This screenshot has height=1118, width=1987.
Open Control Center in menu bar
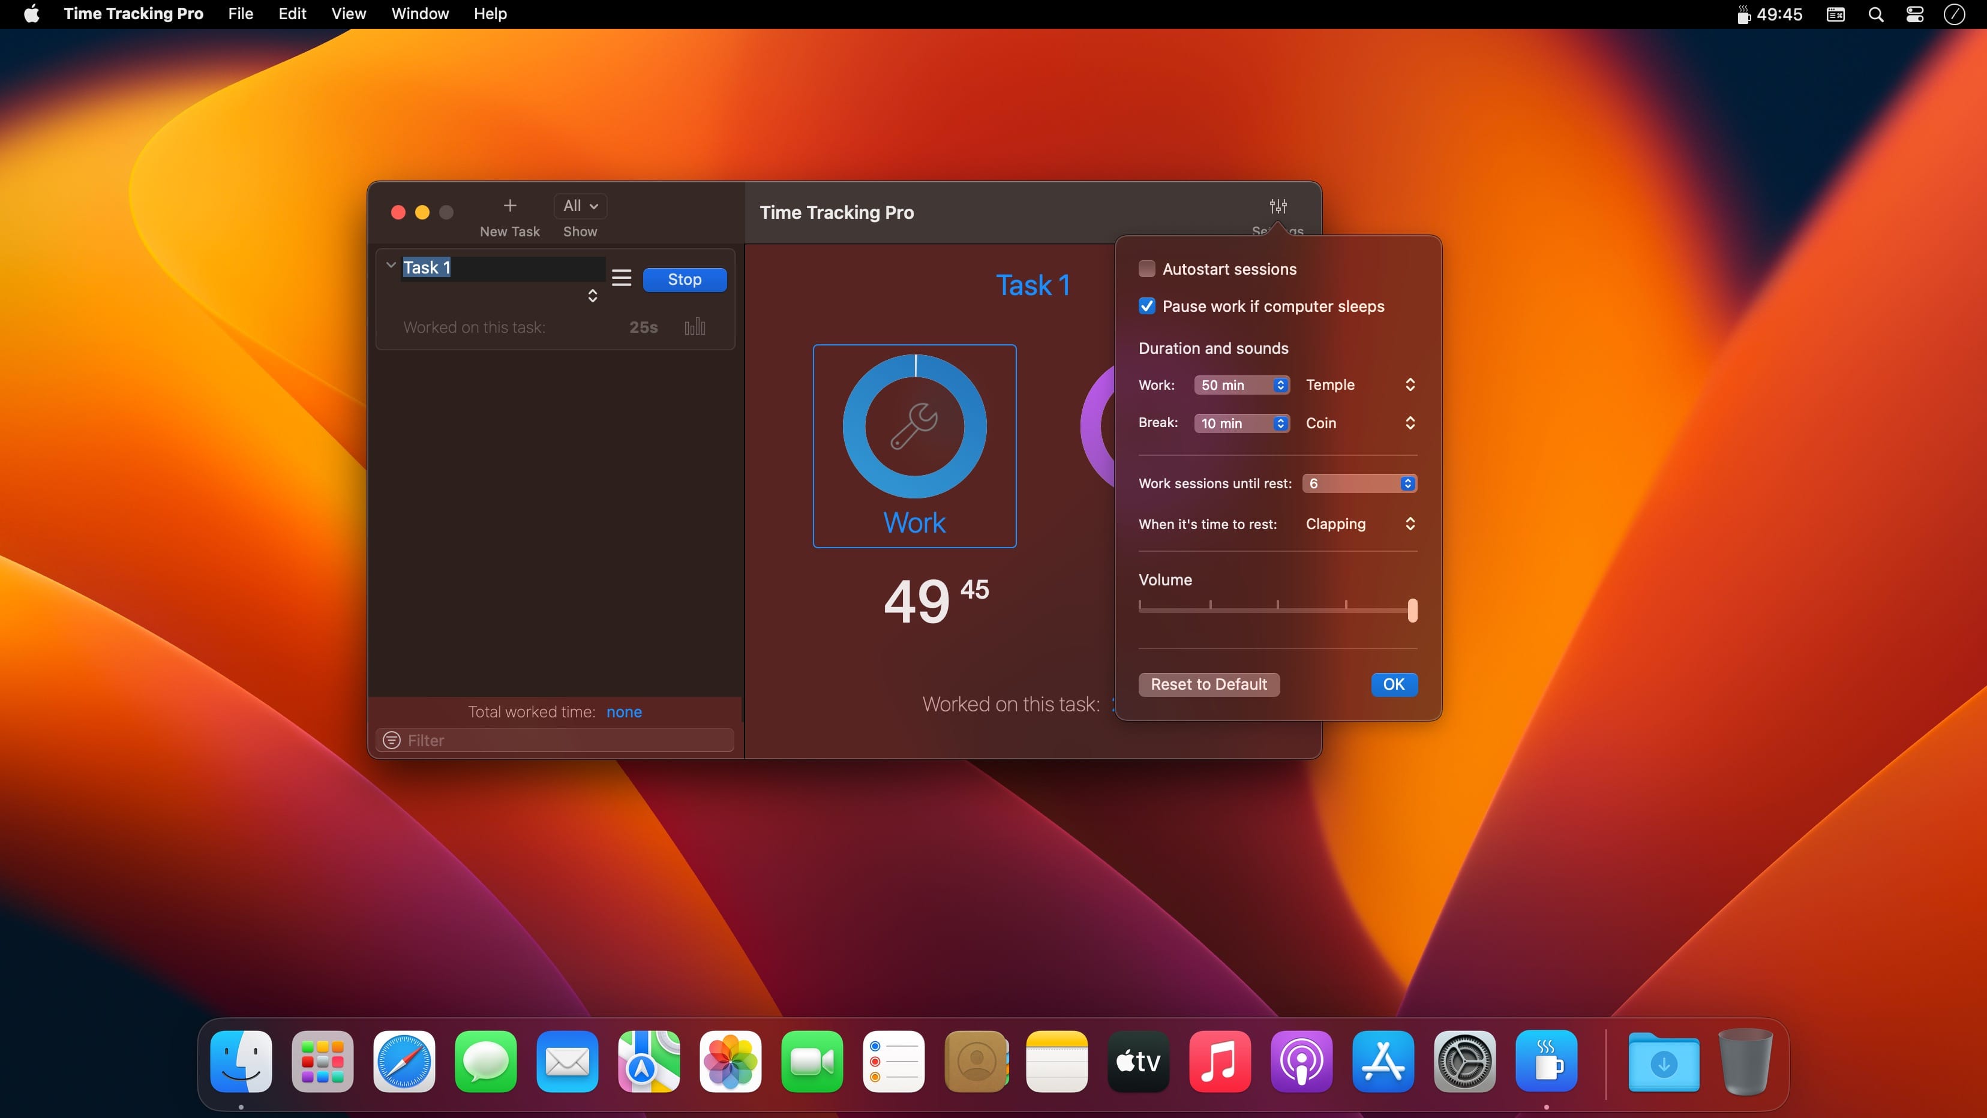(x=1914, y=14)
